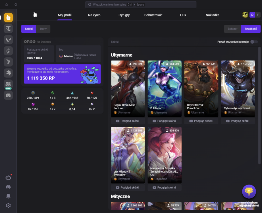Open settings gear icon
The image size is (262, 213).
8,205
